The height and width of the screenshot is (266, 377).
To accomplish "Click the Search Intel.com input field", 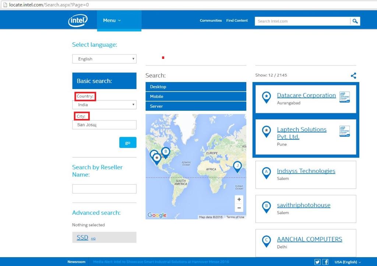I will [x=302, y=21].
